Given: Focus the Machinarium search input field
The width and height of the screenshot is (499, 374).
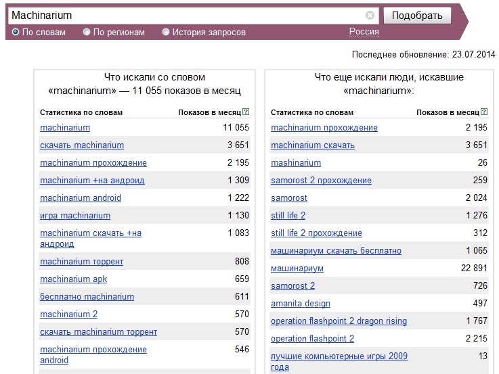Looking at the screenshot, I should 188,16.
